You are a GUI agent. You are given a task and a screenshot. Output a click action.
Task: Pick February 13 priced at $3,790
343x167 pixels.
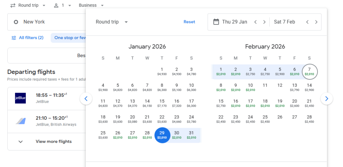tap(294, 87)
